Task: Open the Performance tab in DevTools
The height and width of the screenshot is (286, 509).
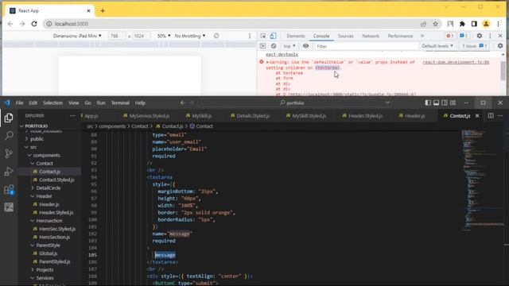Action: point(400,36)
